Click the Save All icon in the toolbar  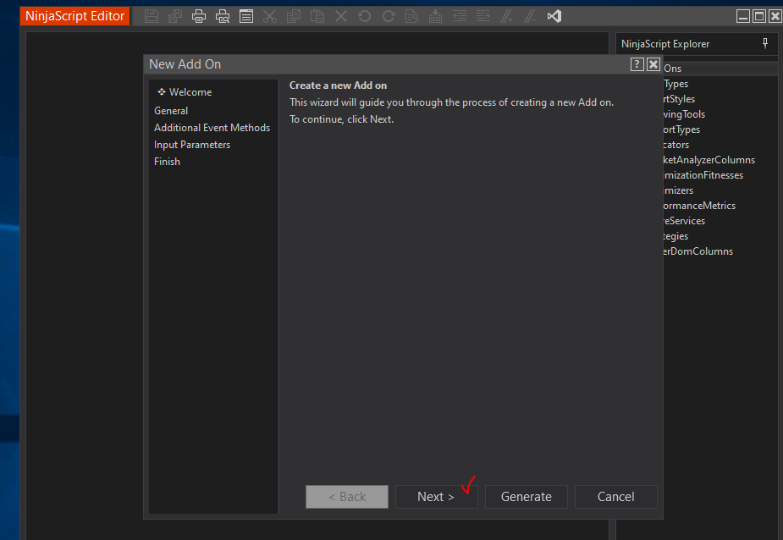[x=175, y=16]
